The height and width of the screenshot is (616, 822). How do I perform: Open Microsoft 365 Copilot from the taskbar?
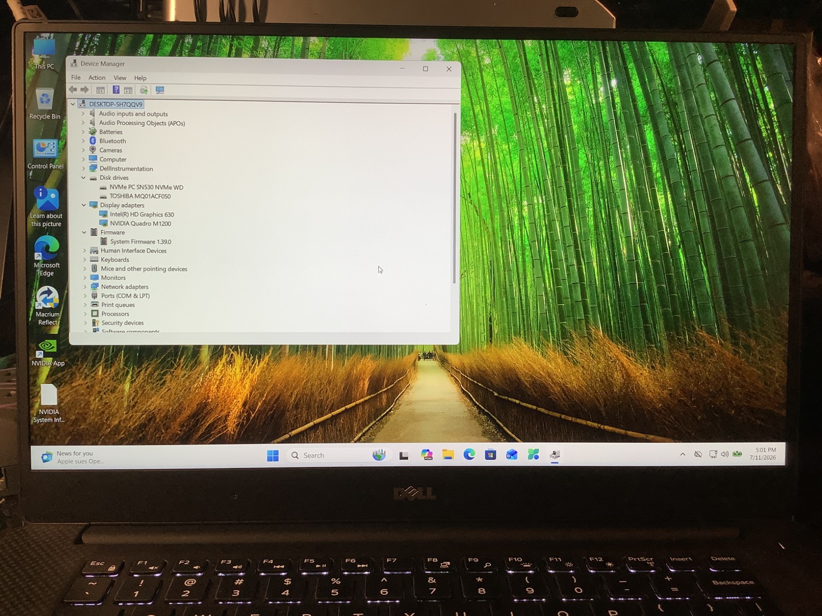tap(426, 455)
